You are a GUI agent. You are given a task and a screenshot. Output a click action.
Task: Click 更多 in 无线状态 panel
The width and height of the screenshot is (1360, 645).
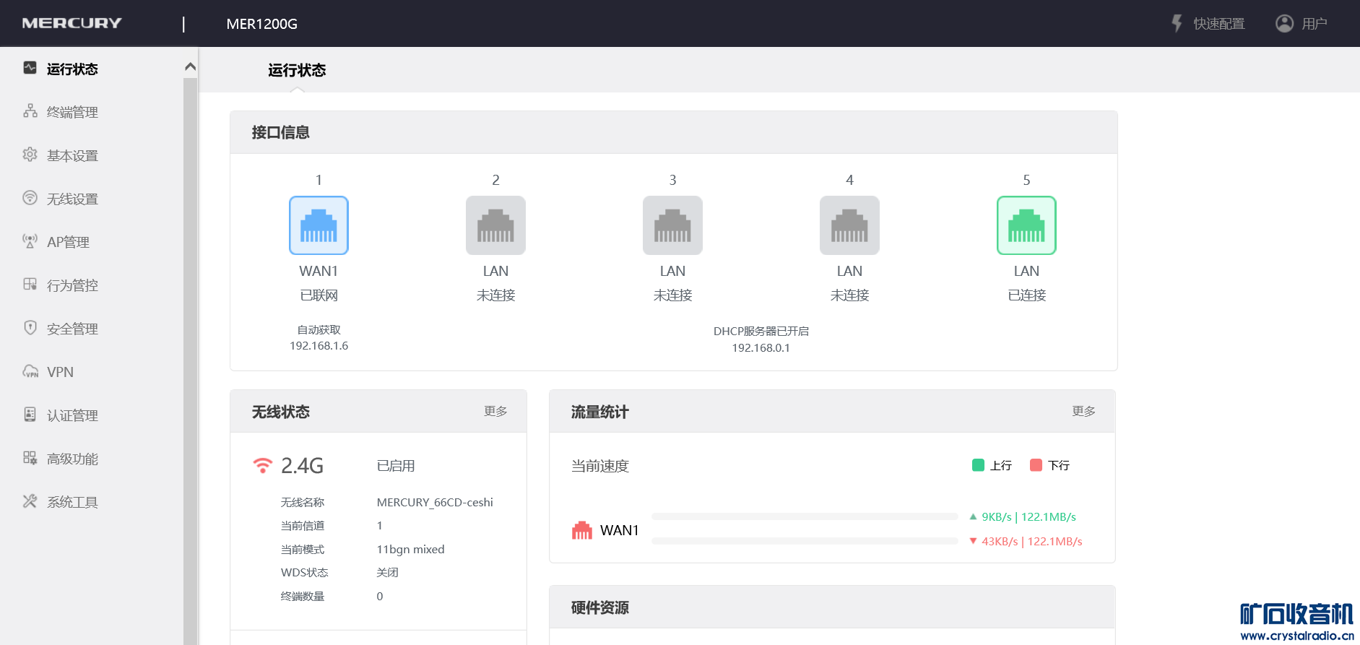click(x=495, y=411)
